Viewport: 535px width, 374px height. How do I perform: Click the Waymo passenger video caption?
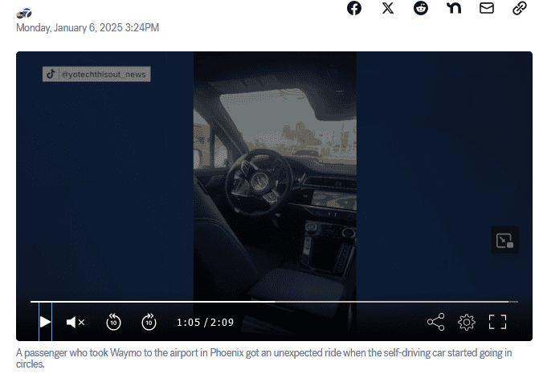(x=263, y=358)
